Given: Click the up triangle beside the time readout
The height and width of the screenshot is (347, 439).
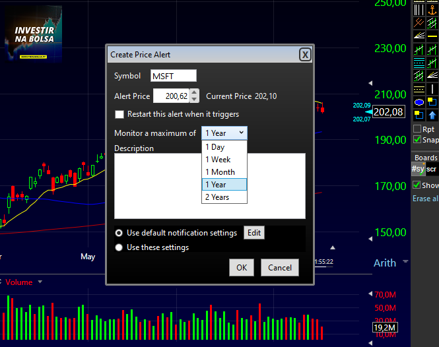Looking at the screenshot, I should click(333, 247).
